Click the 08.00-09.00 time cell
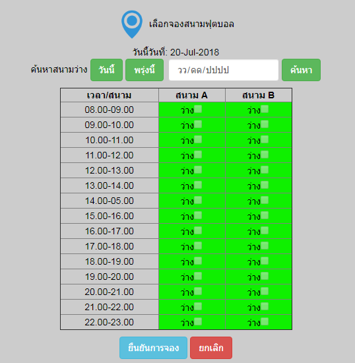The image size is (355, 363). coord(110,110)
